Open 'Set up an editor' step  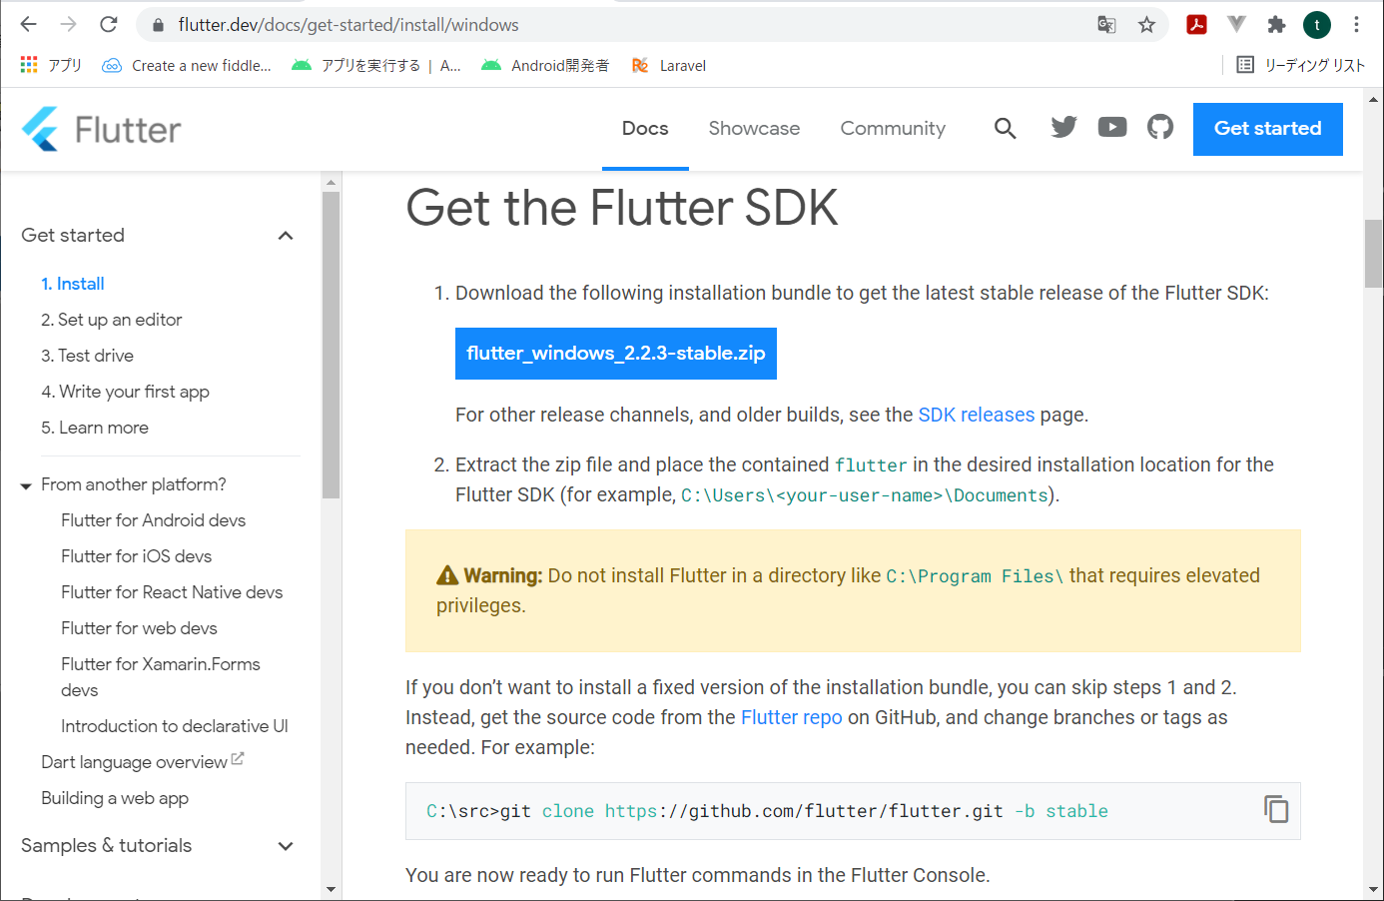(x=112, y=320)
